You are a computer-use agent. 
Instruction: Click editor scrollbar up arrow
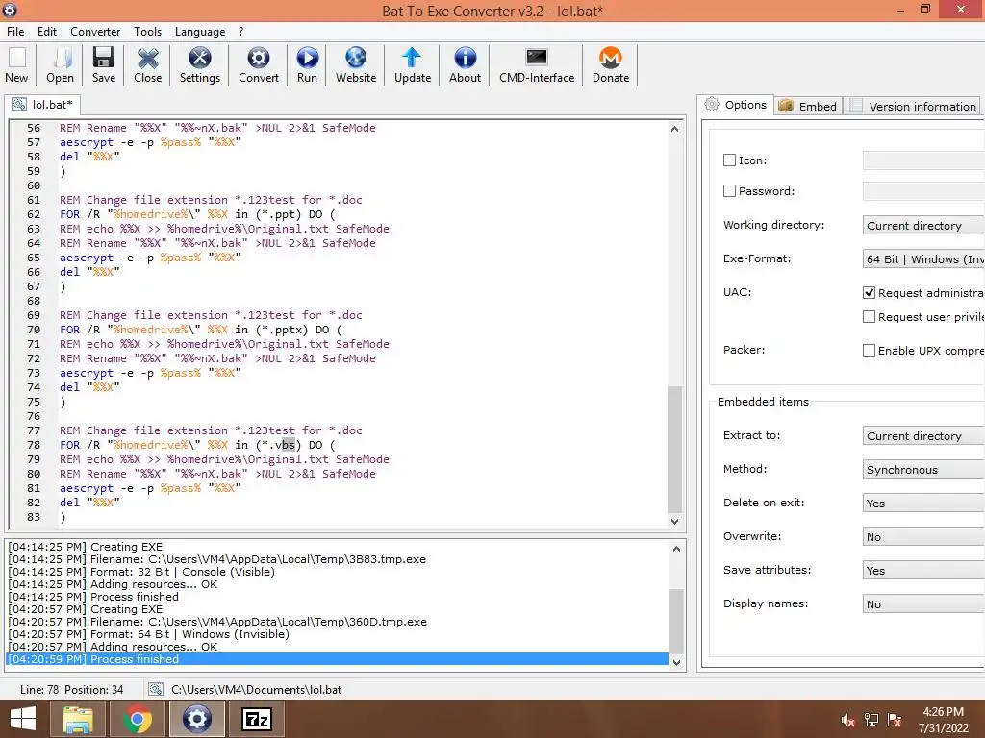(674, 129)
